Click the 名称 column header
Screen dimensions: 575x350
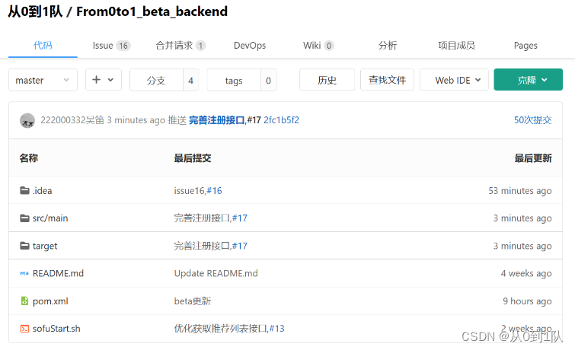pos(29,158)
